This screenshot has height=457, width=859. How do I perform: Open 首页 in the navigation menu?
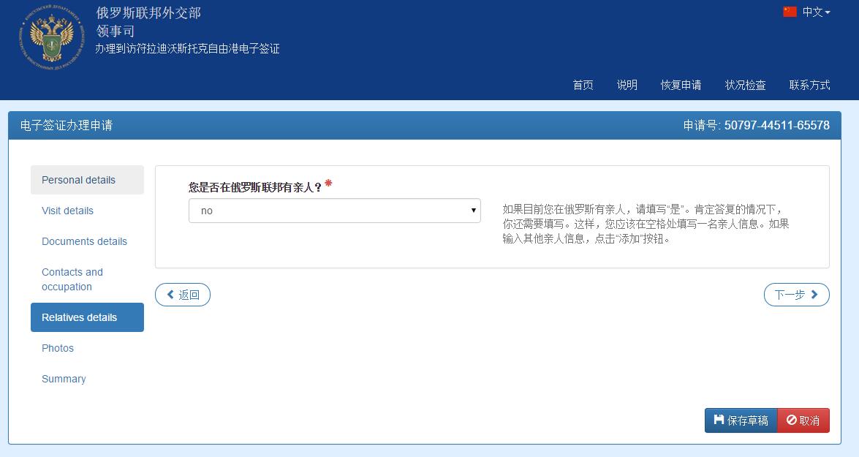(x=583, y=85)
